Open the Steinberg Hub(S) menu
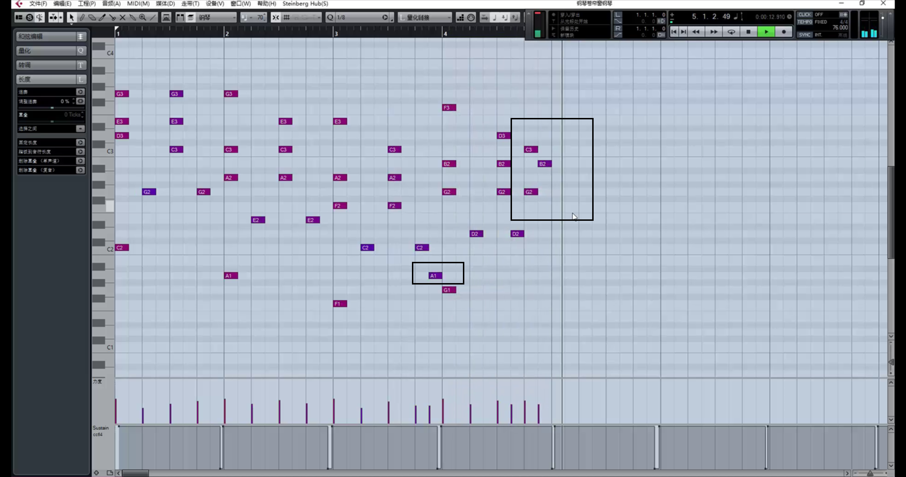 click(x=305, y=4)
